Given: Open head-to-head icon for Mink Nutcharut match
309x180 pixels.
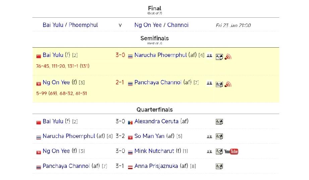Looking at the screenshot, I should pos(209,151).
